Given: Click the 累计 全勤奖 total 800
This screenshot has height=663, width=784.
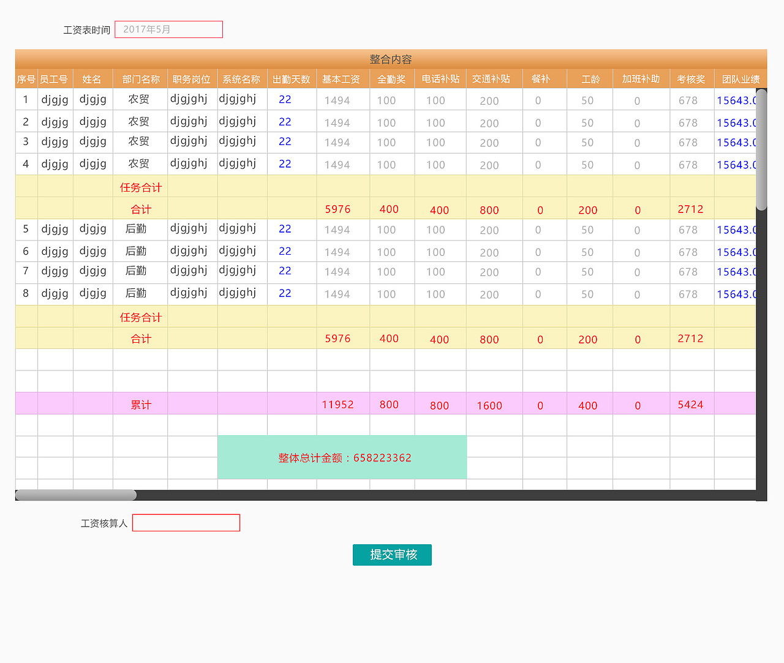Looking at the screenshot, I should click(389, 405).
